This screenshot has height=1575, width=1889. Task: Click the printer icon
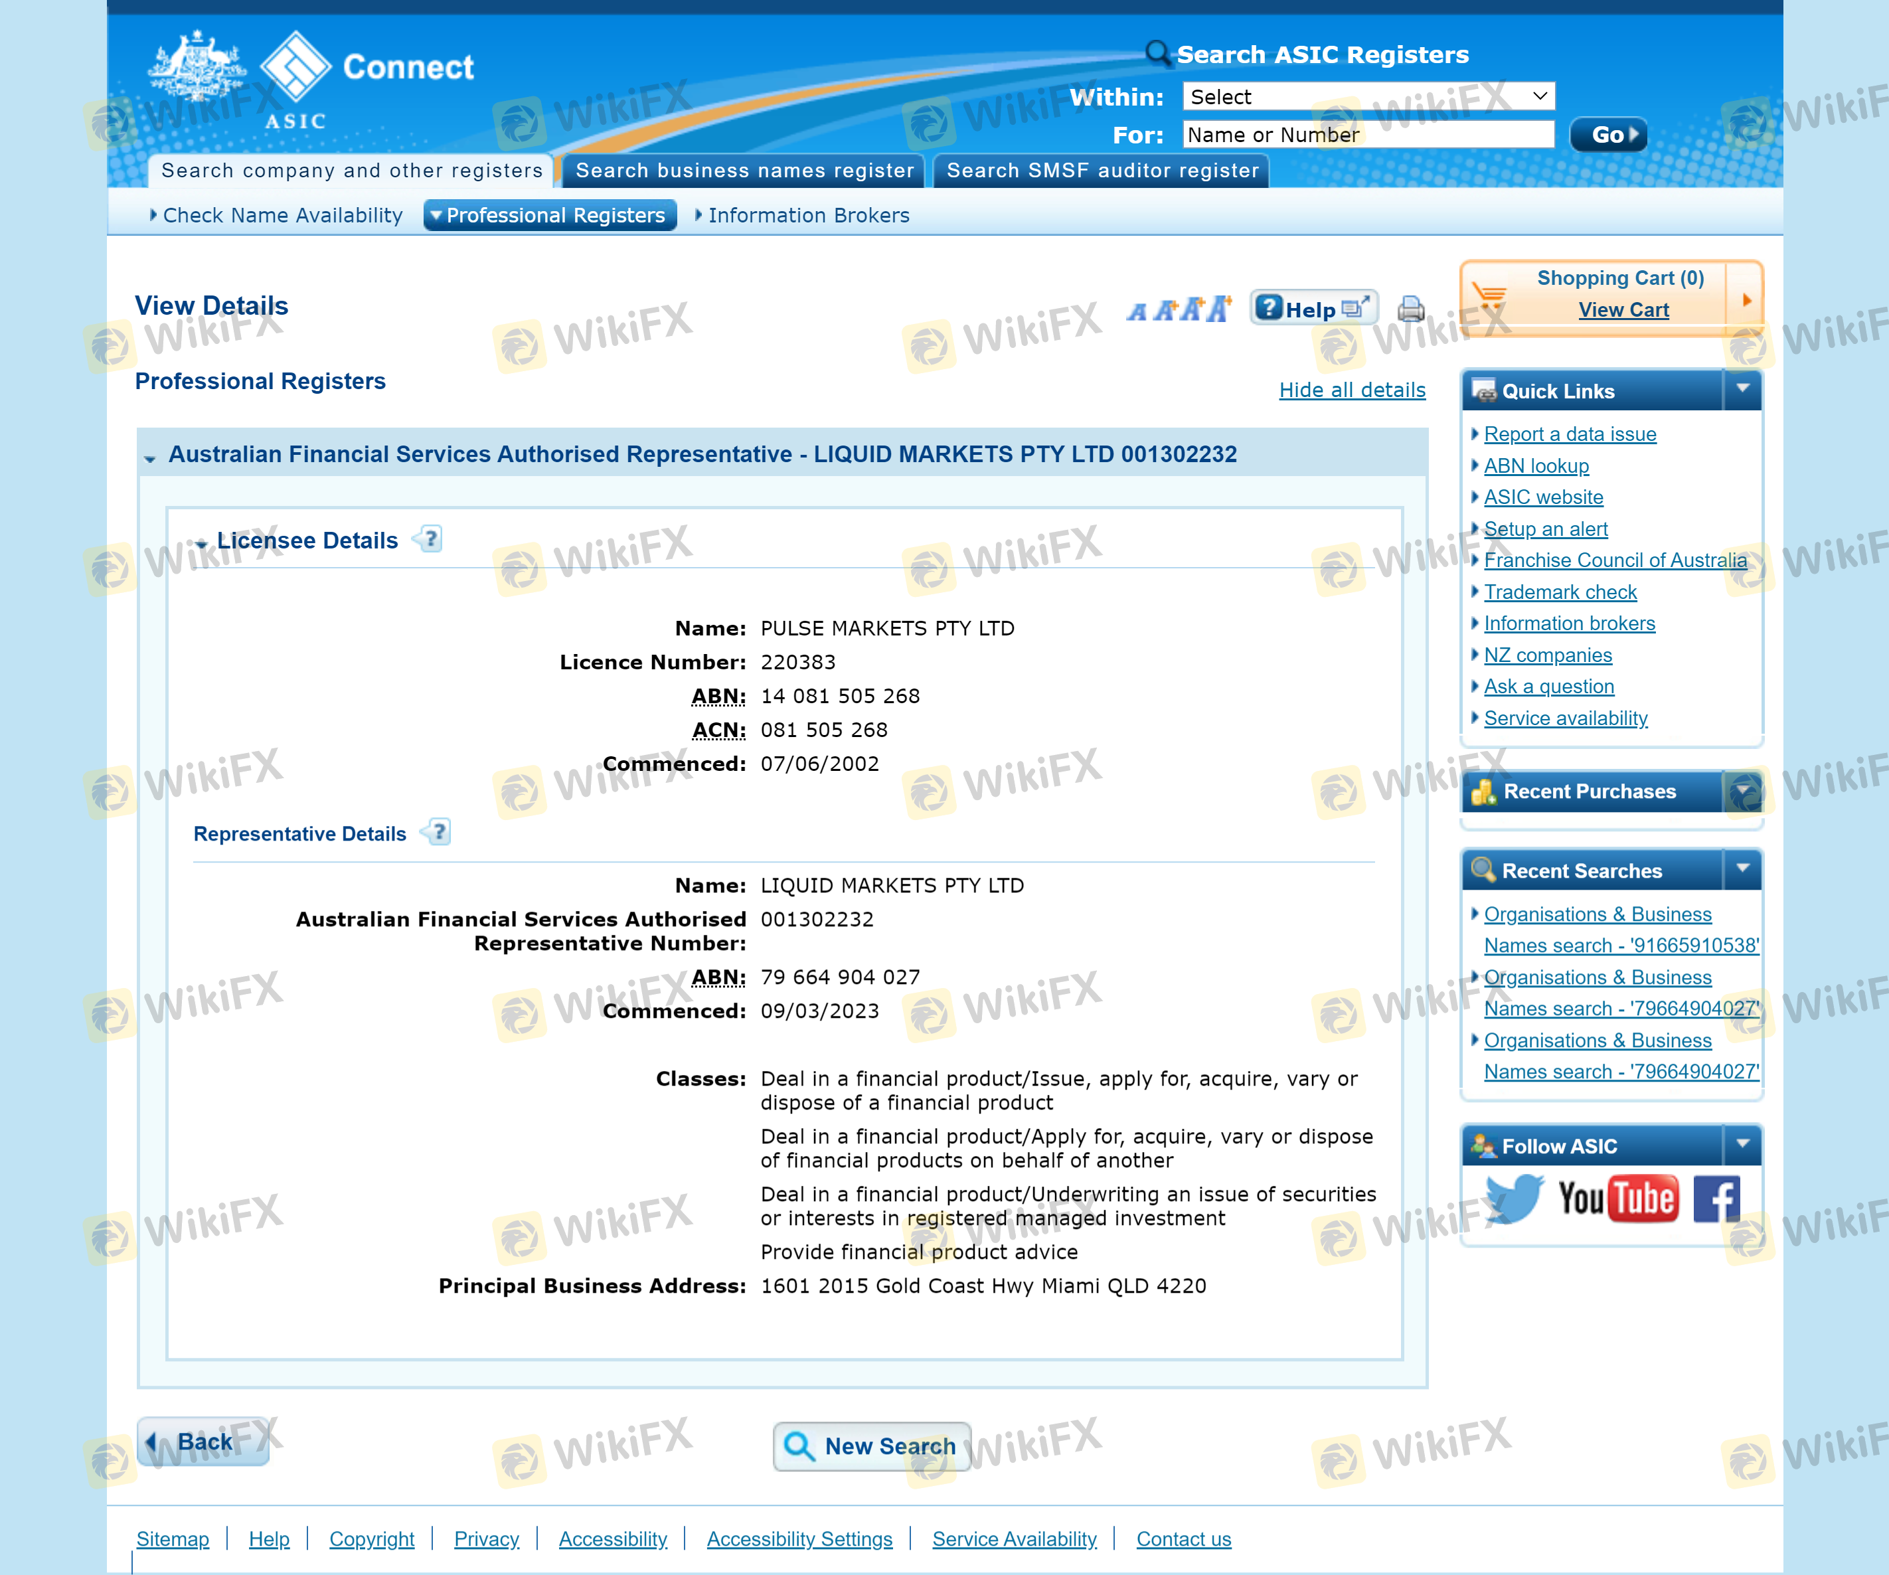[x=1410, y=309]
